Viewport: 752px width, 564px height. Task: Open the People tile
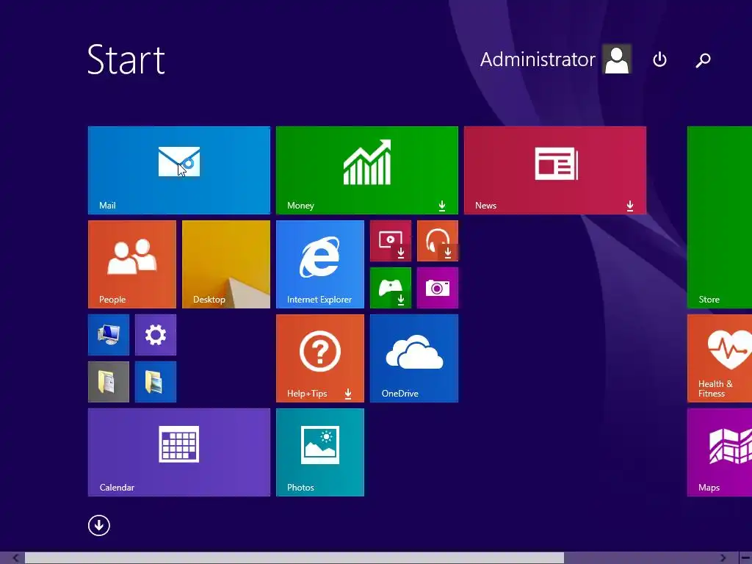point(132,264)
